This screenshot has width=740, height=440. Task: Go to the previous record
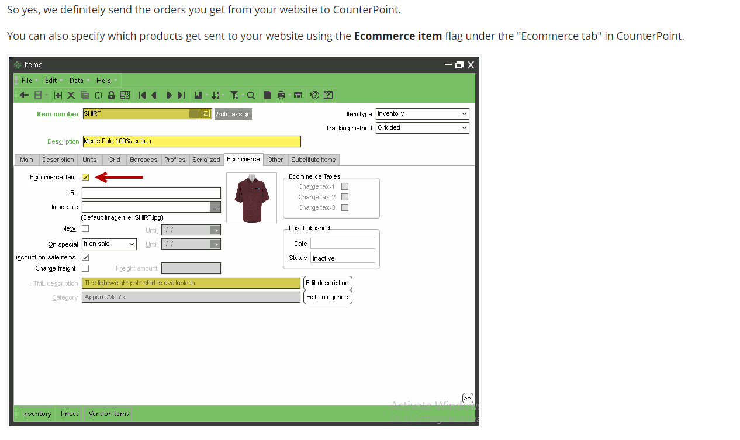point(154,95)
